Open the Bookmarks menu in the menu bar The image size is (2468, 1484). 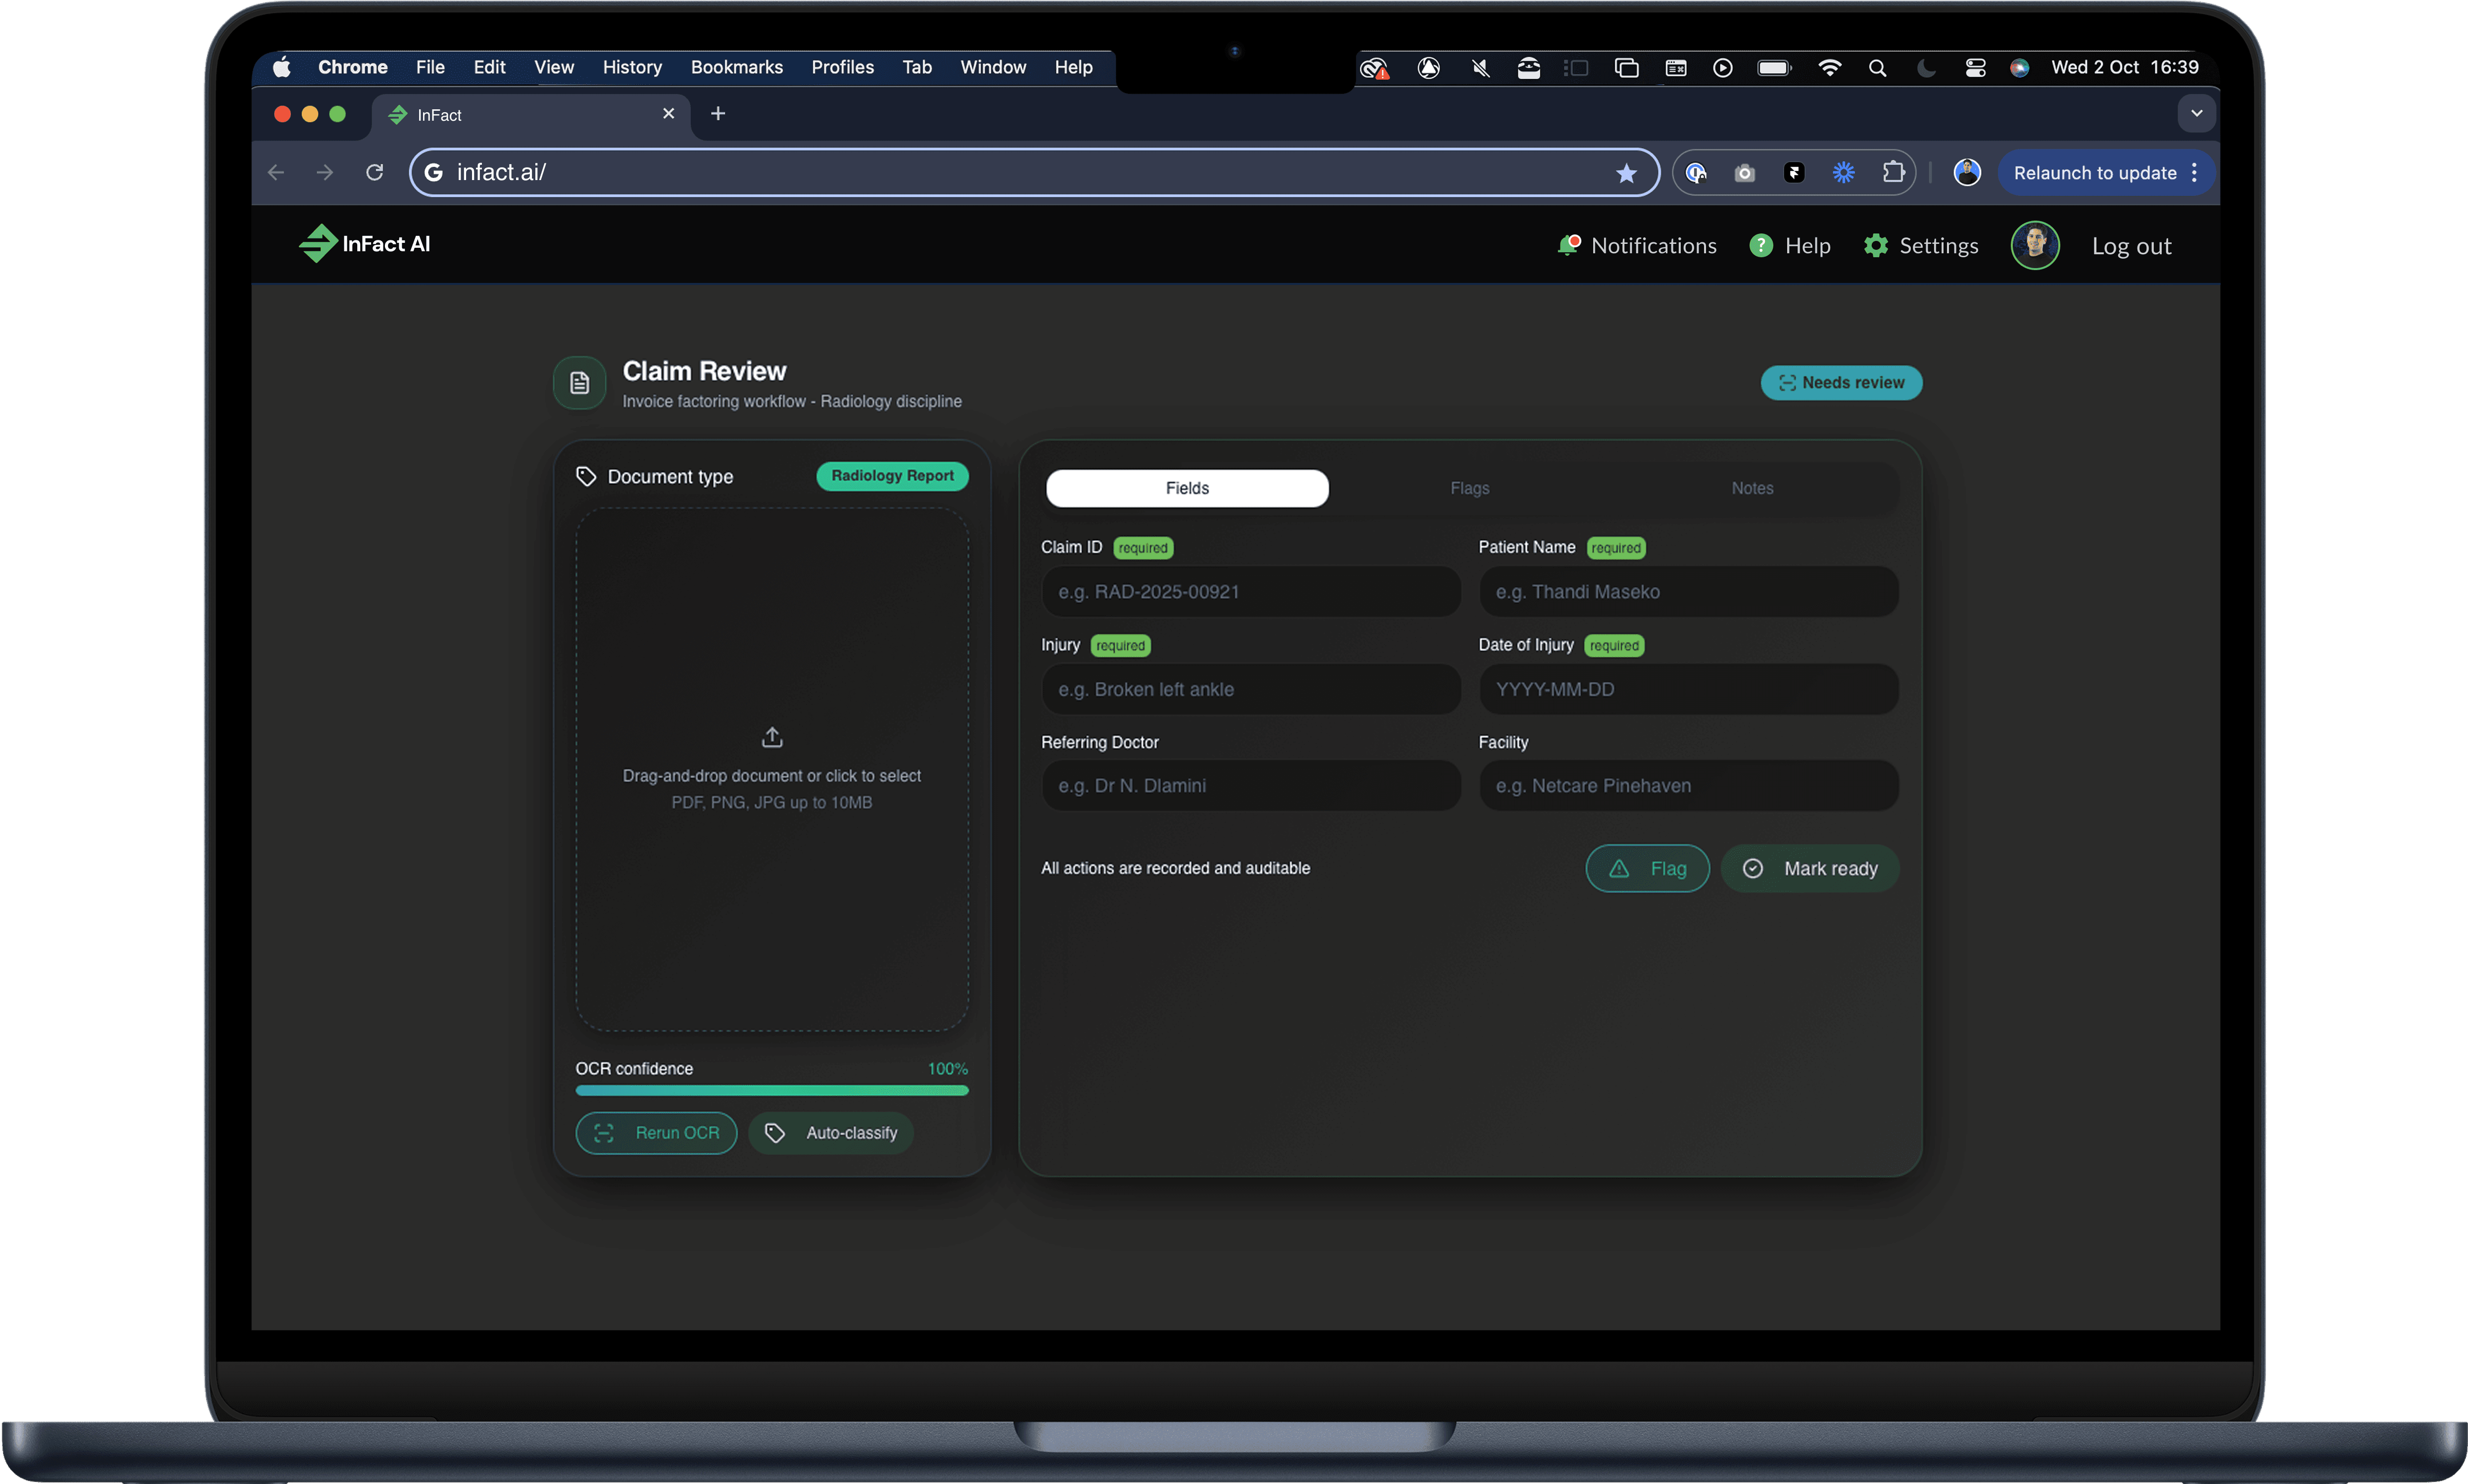point(736,67)
